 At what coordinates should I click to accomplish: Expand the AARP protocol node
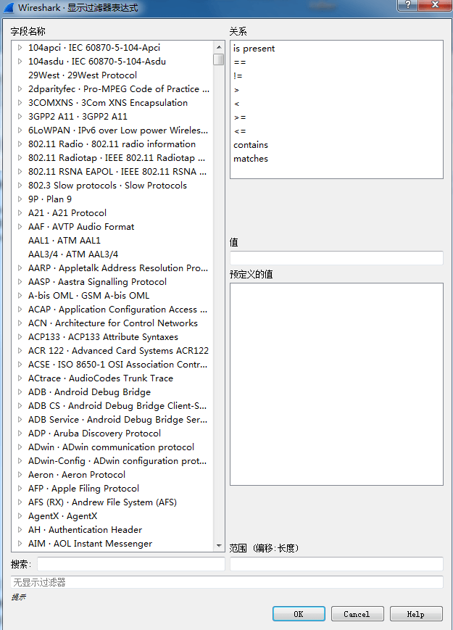[x=20, y=268]
